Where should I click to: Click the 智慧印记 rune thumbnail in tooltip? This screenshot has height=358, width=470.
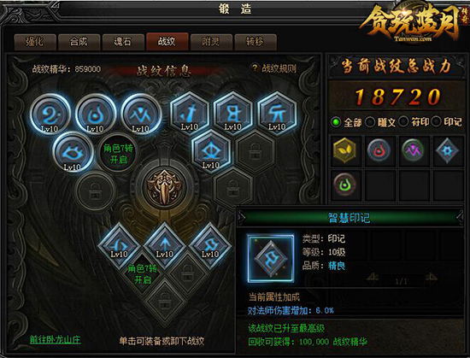271,259
